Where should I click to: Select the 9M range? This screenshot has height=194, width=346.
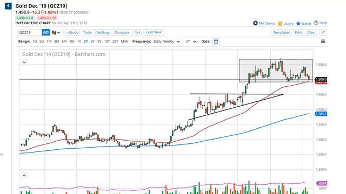(72, 41)
